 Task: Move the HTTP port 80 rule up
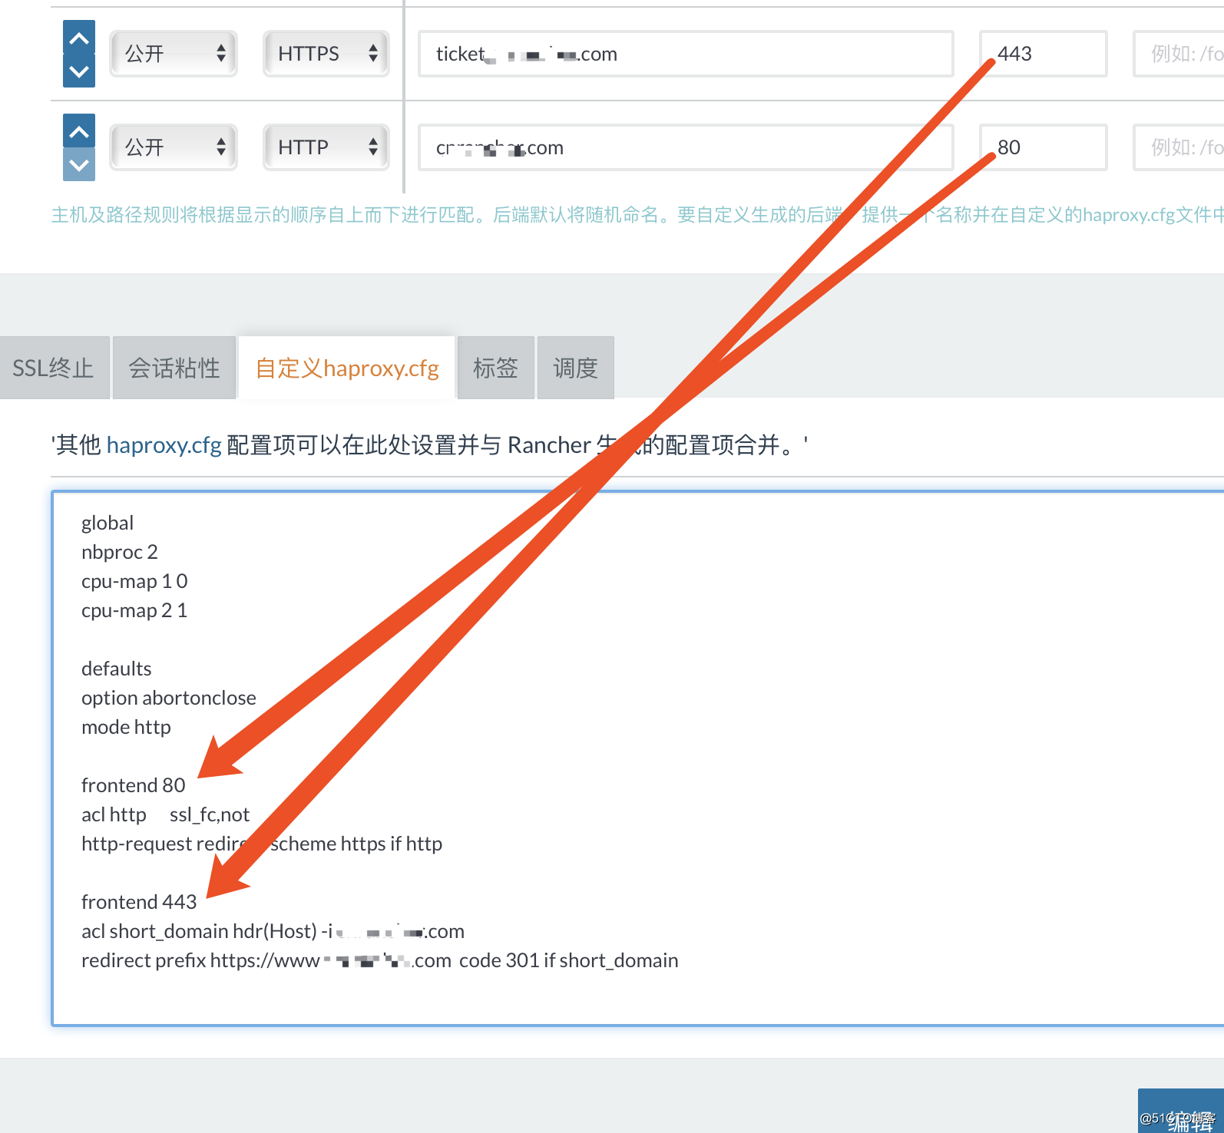pos(79,130)
